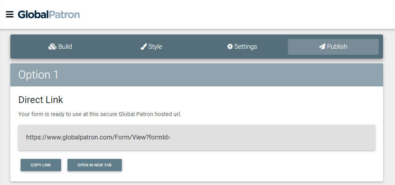Click the Option 1 panel header
The height and width of the screenshot is (185, 395).
point(197,75)
